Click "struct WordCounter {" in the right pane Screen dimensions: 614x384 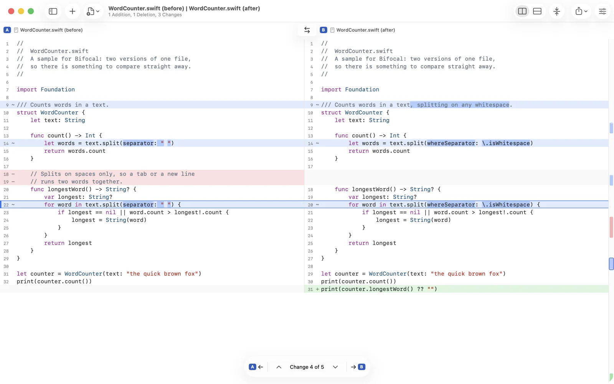click(x=355, y=113)
